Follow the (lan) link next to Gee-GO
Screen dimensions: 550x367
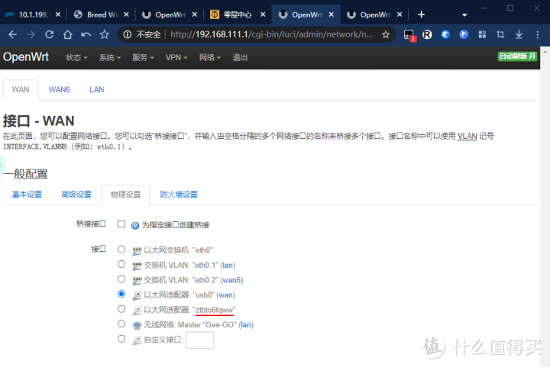tap(246, 324)
